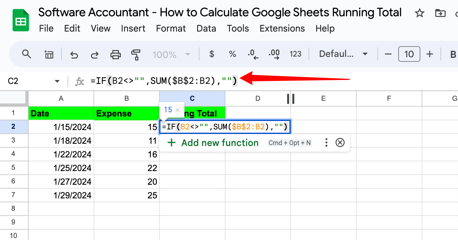458x240 pixels.
Task: Open the Help menu
Action: click(x=325, y=29)
